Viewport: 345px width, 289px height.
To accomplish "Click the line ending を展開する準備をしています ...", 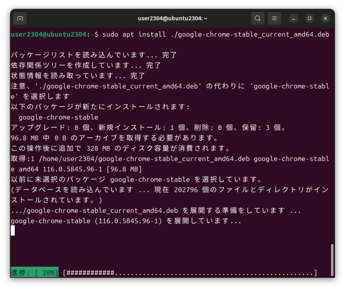I will coord(156,210).
